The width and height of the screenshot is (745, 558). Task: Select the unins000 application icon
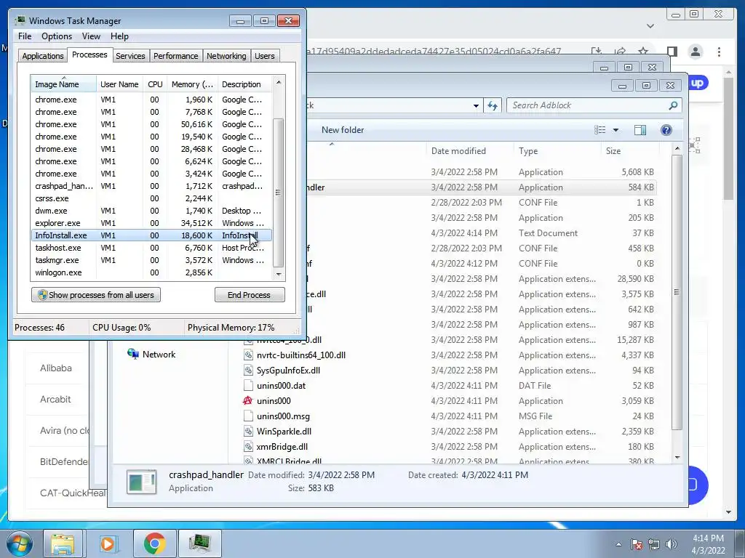coord(247,400)
